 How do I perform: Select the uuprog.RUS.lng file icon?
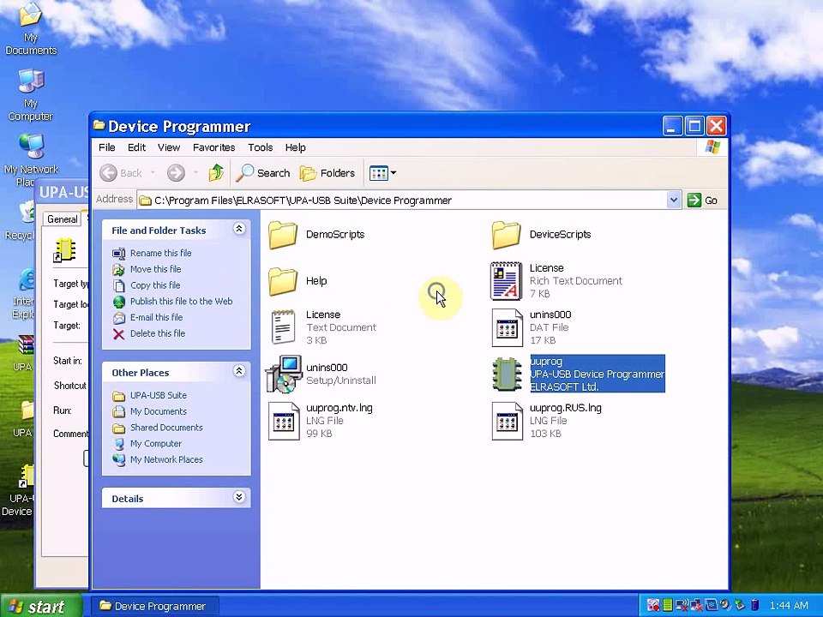(x=507, y=421)
